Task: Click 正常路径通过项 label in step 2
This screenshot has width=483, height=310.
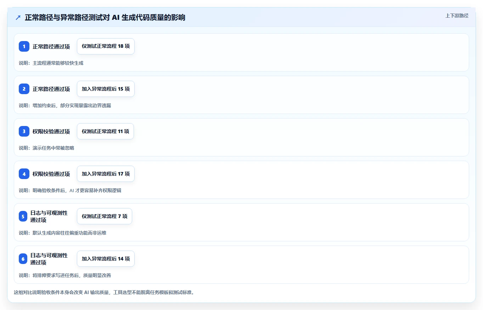Action: click(x=51, y=89)
